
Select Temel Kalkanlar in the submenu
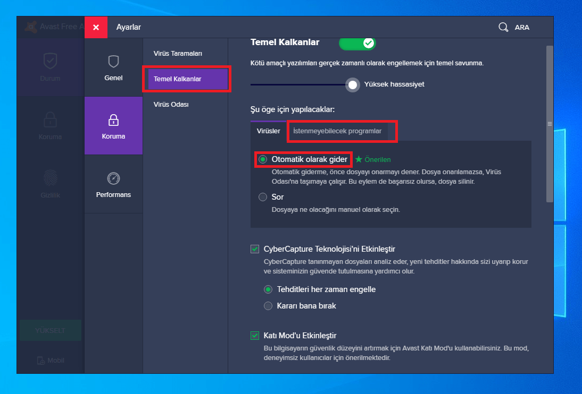188,79
